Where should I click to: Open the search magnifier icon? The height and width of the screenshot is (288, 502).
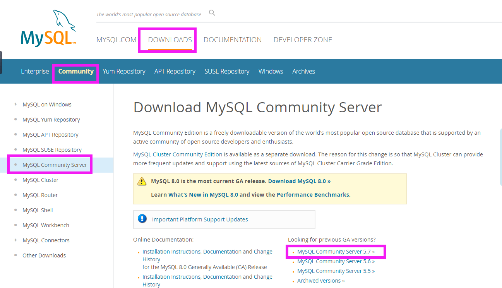[x=212, y=13]
